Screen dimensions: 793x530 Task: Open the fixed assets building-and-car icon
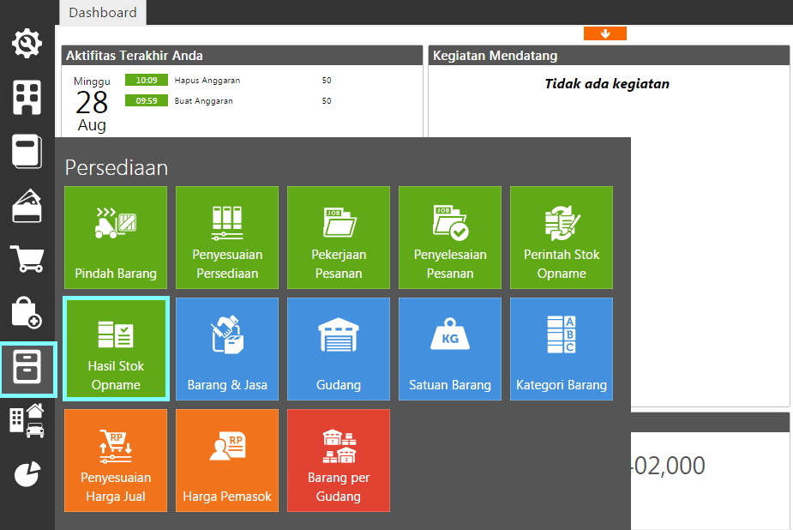pos(27,421)
